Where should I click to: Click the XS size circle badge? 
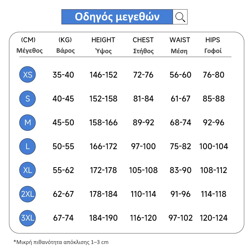pyautogui.click(x=28, y=75)
